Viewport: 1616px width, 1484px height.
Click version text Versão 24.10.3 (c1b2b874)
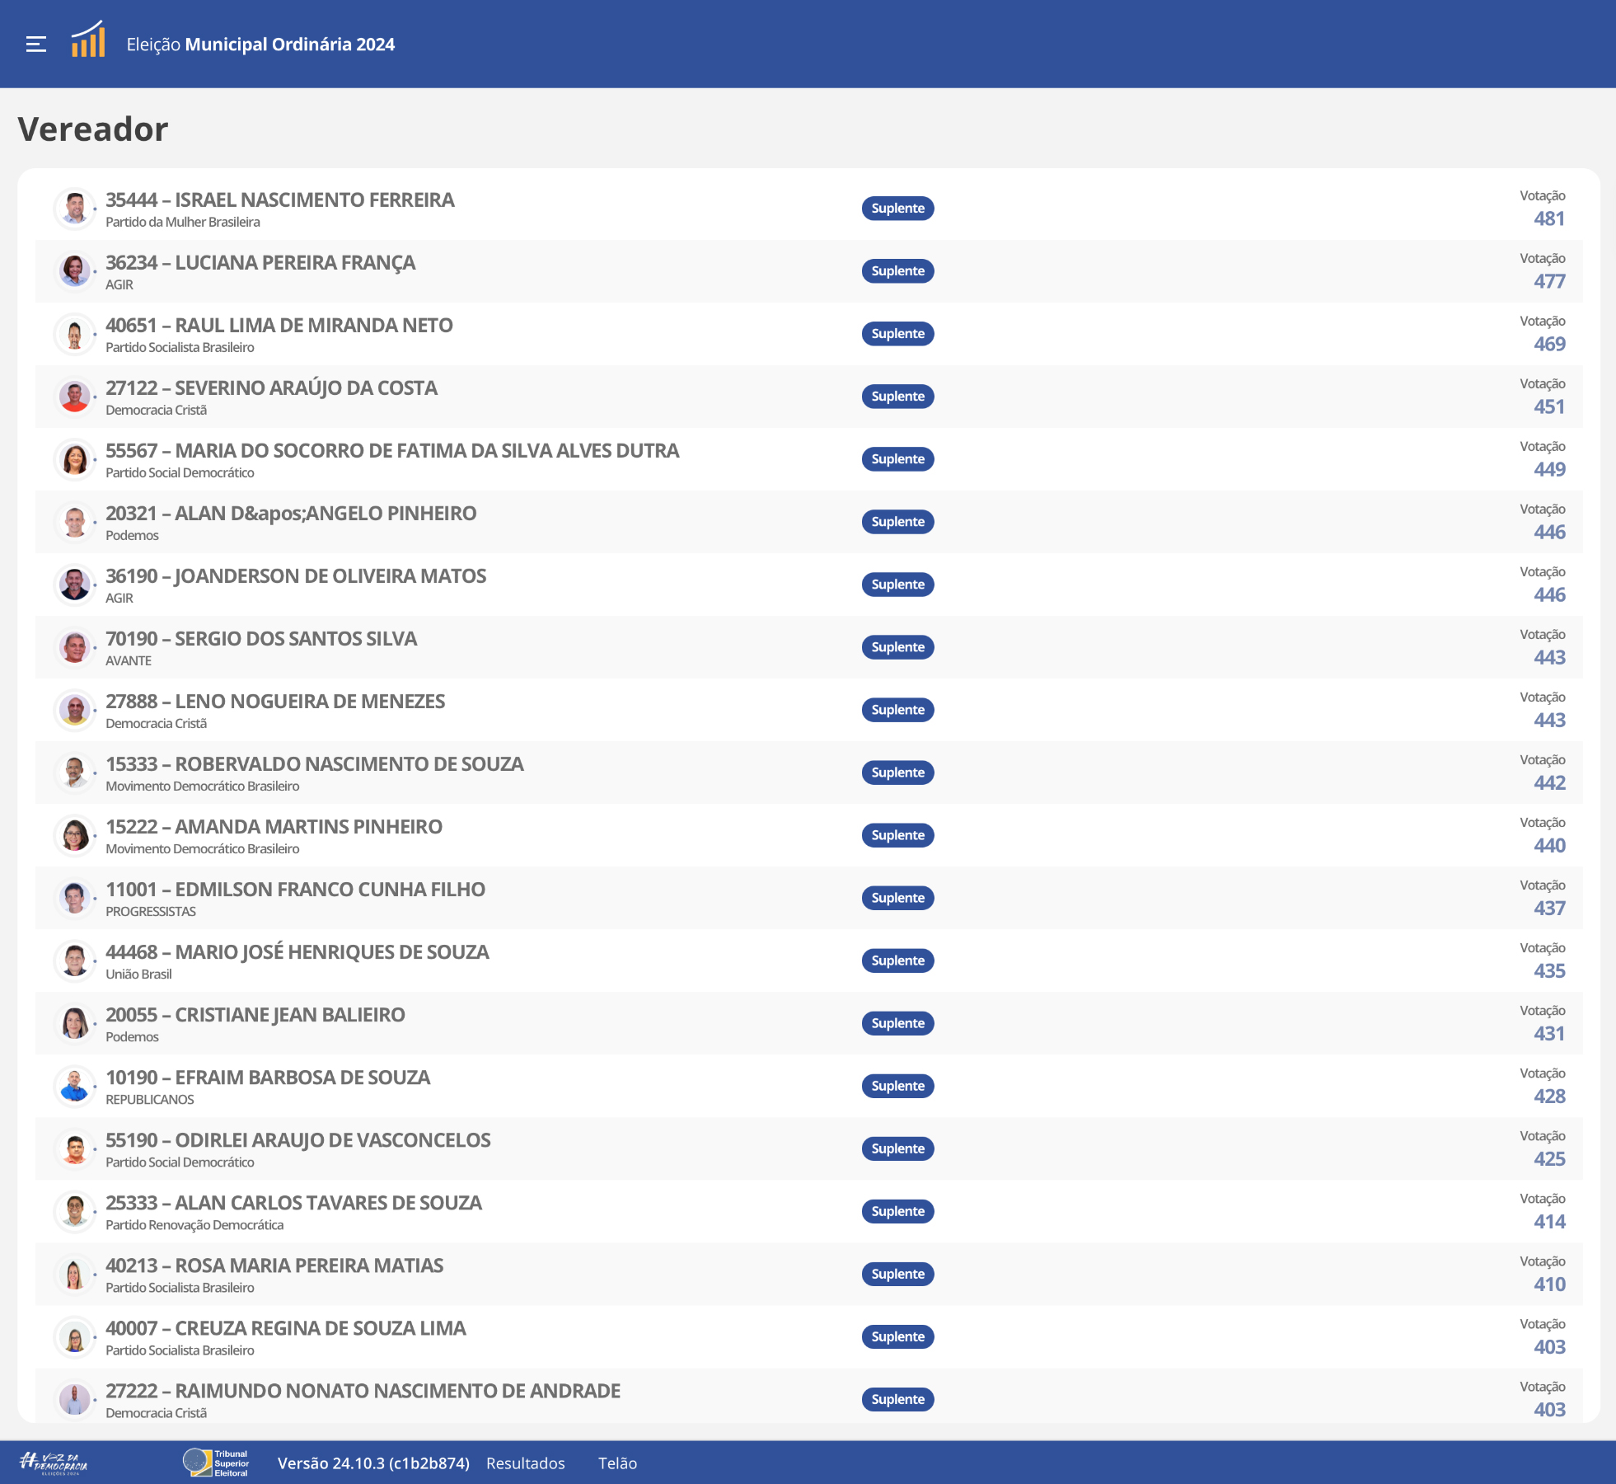[373, 1463]
